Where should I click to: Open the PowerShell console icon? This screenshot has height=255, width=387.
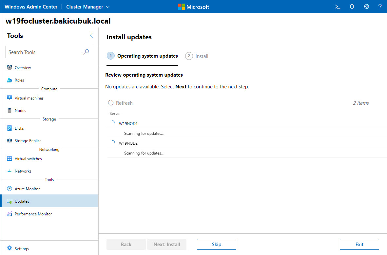point(338,7)
